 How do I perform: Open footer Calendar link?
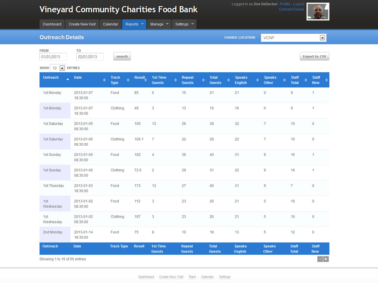tap(207, 277)
